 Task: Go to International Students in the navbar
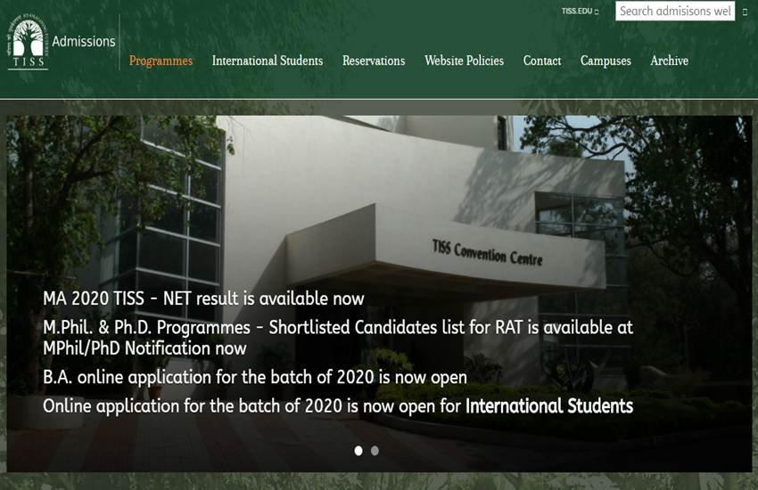click(x=268, y=61)
